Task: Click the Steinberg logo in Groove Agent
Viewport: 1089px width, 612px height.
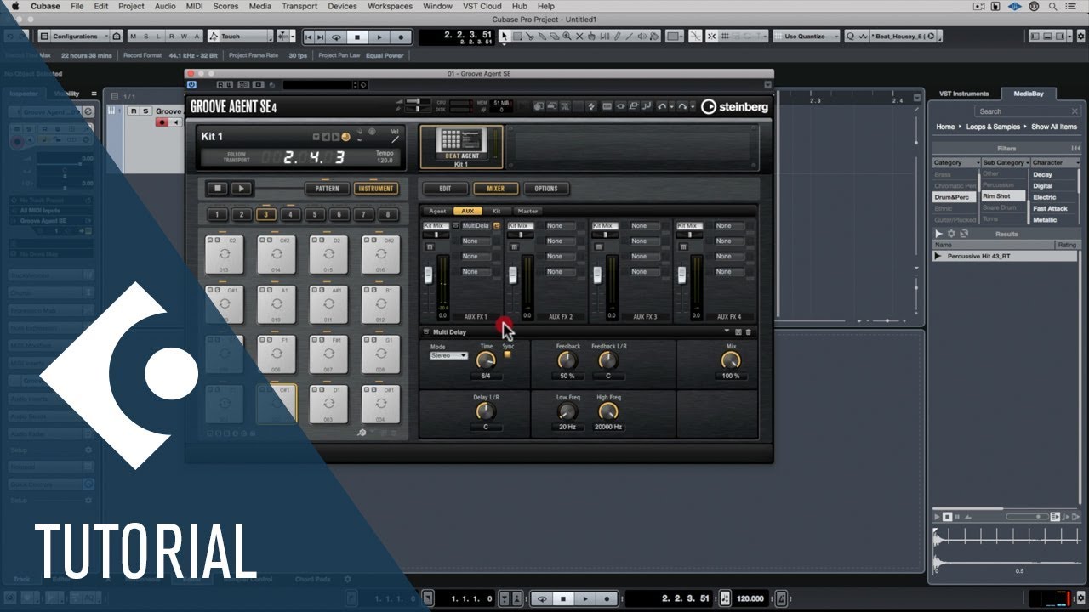Action: tap(734, 107)
